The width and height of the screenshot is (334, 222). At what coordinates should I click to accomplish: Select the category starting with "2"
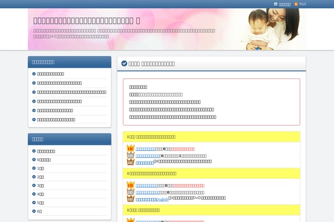[x=41, y=177]
